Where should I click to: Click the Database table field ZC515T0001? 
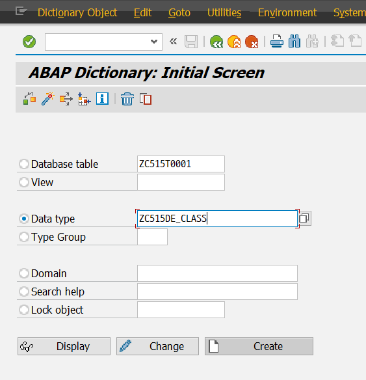tap(181, 164)
